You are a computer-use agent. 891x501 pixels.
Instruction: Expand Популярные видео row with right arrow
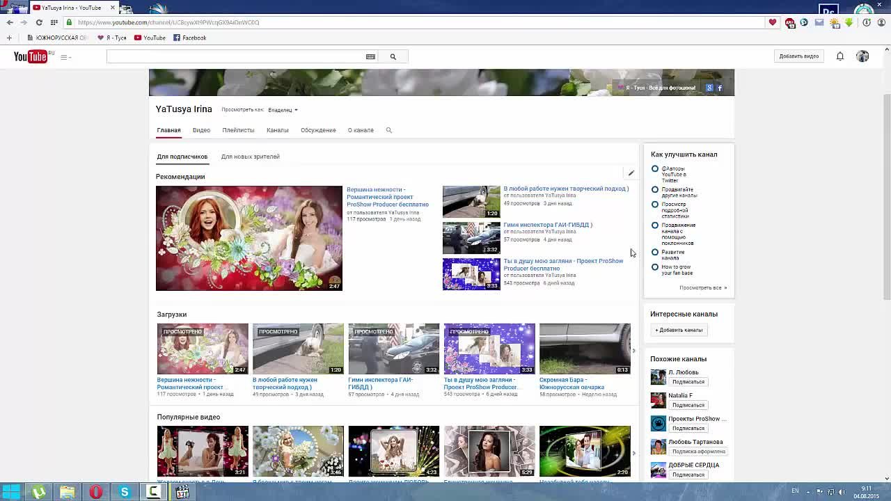633,453
